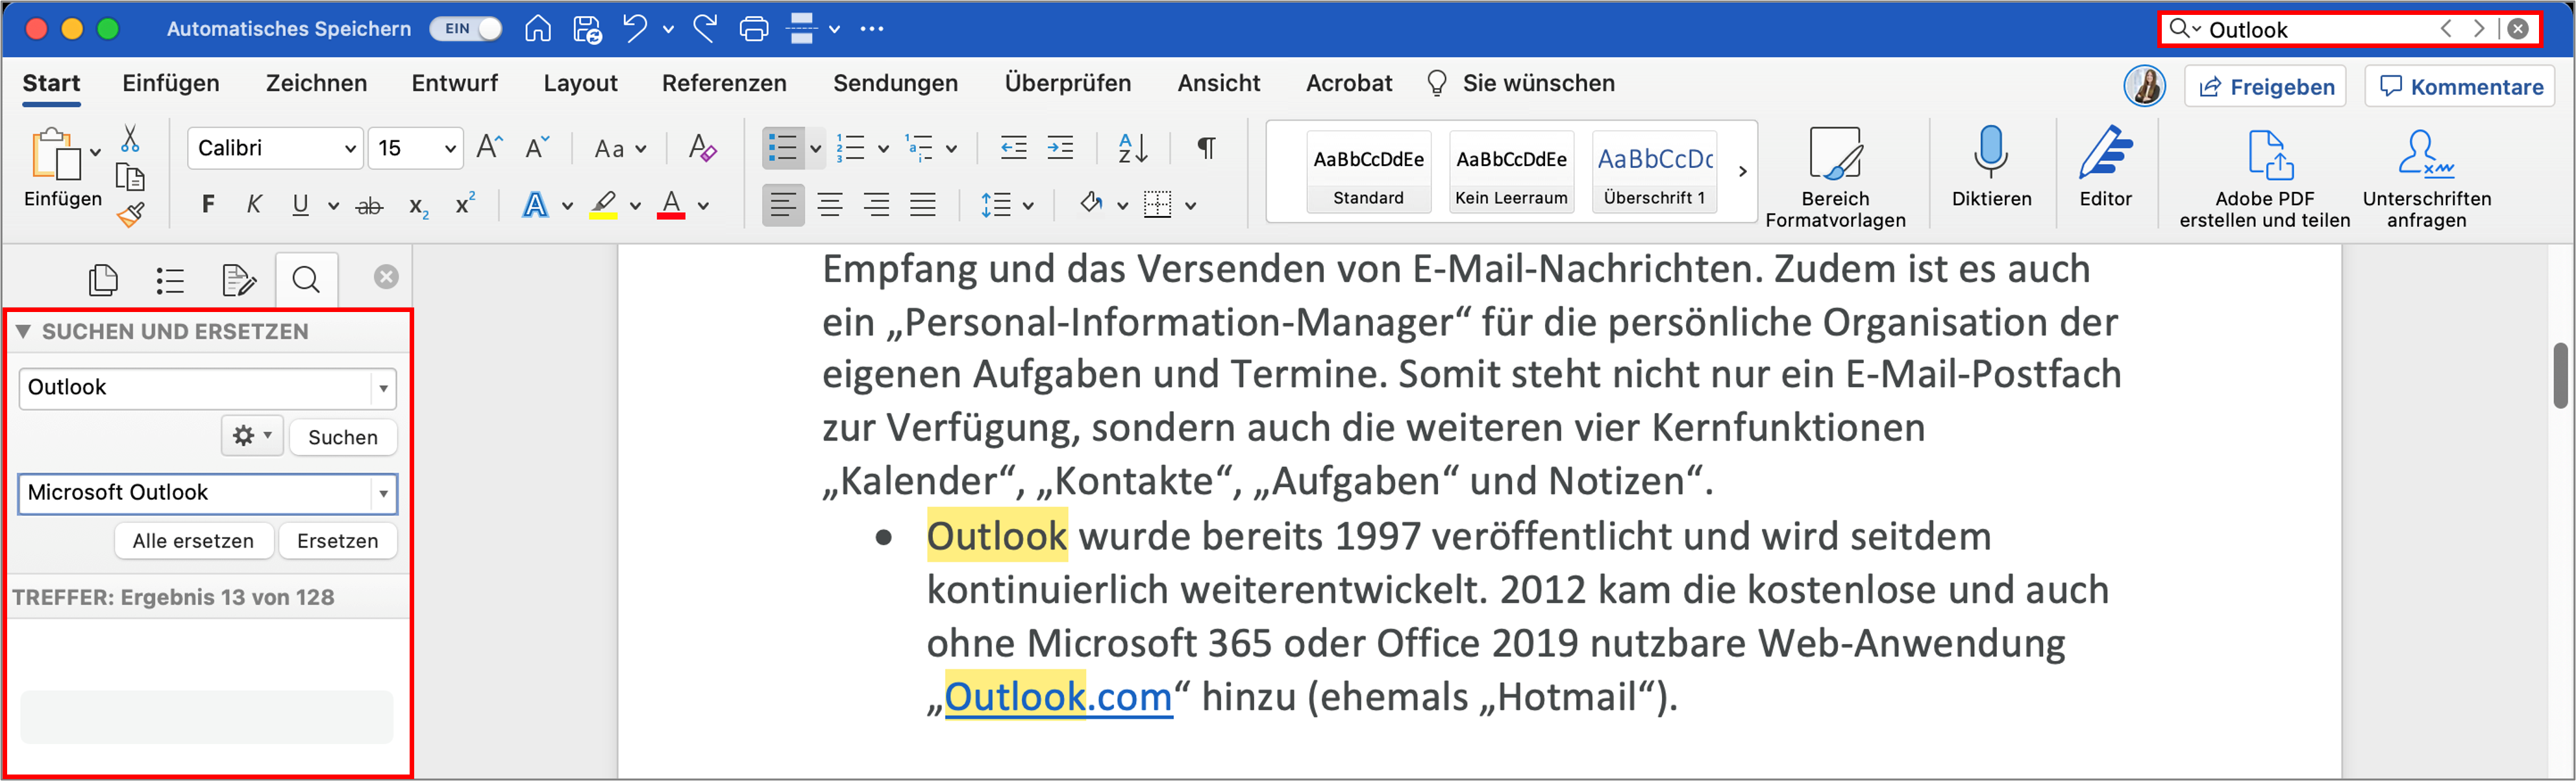
Task: Sort text A to Z
Action: pyautogui.click(x=1132, y=149)
